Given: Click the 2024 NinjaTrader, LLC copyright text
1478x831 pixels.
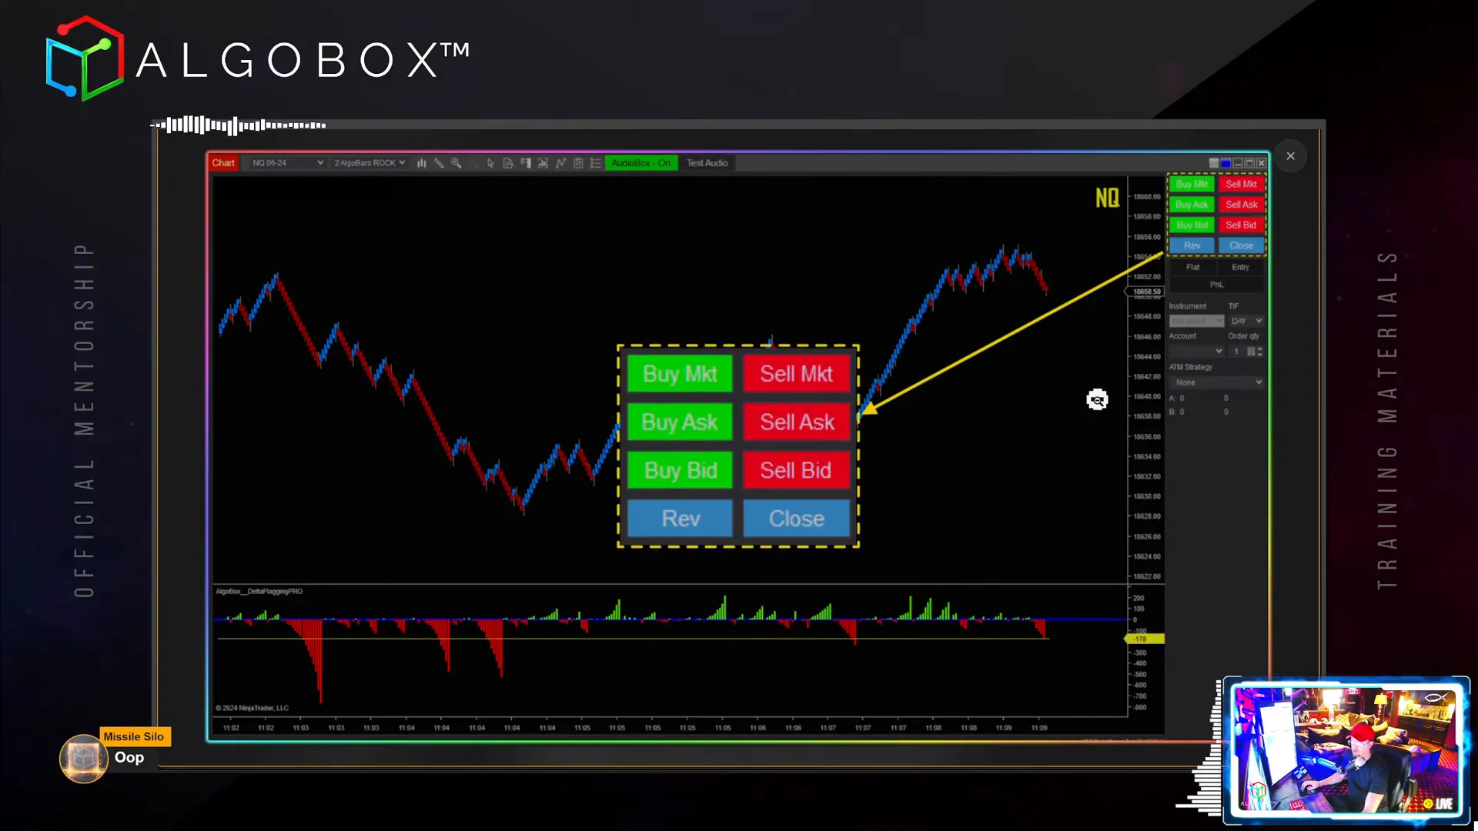Looking at the screenshot, I should click(x=252, y=708).
